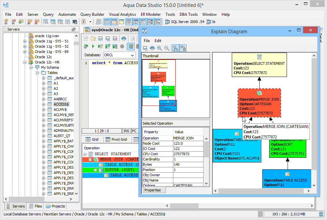
Task: Open Edit menu in Explain Diagram window
Action: coord(158,41)
